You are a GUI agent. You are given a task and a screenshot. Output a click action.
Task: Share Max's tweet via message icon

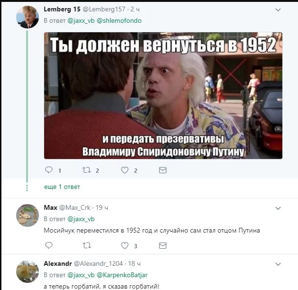pos(163,245)
